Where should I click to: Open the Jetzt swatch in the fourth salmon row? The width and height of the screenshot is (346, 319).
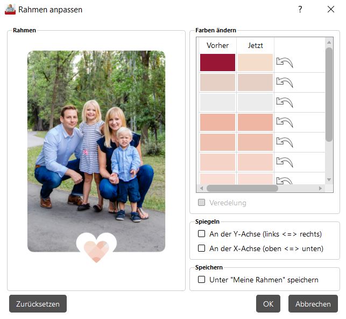(x=255, y=122)
